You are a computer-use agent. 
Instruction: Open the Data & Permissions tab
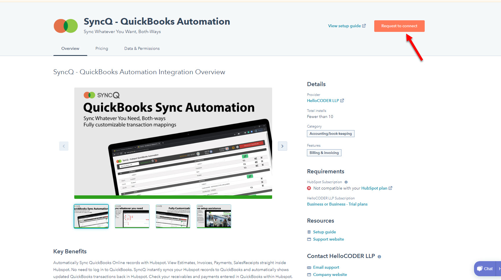[142, 48]
